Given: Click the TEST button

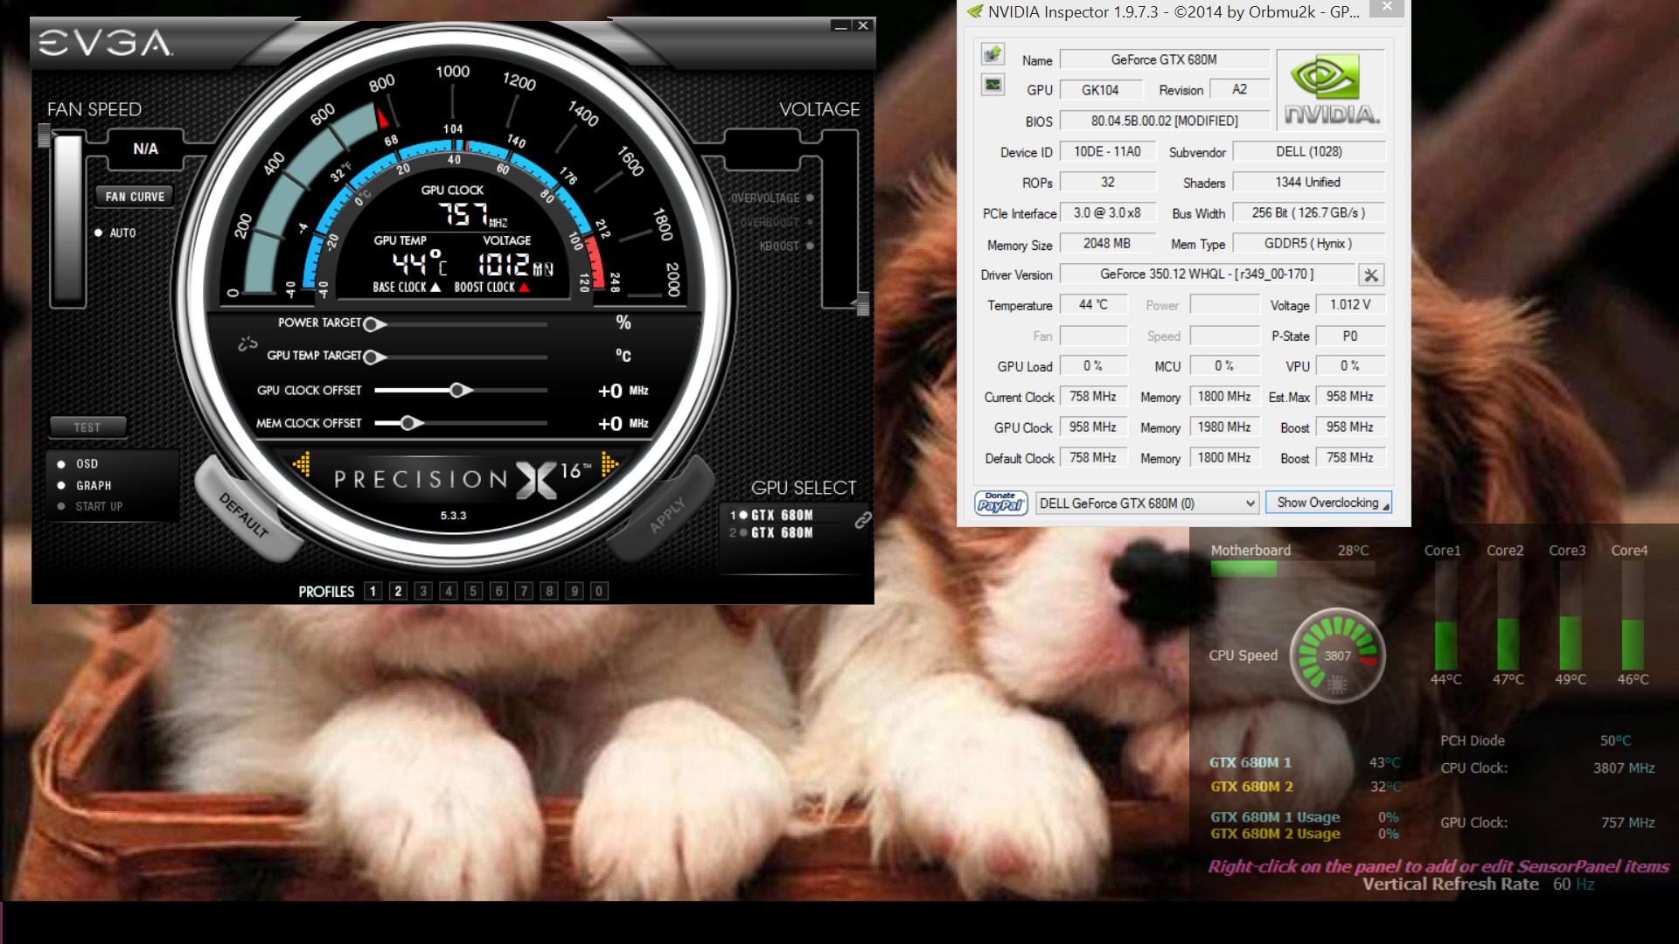Looking at the screenshot, I should (87, 427).
